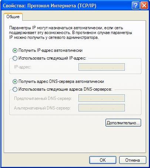The image size is (150, 168).
Task: Confirm settings with the OK button
Action: (103, 160)
